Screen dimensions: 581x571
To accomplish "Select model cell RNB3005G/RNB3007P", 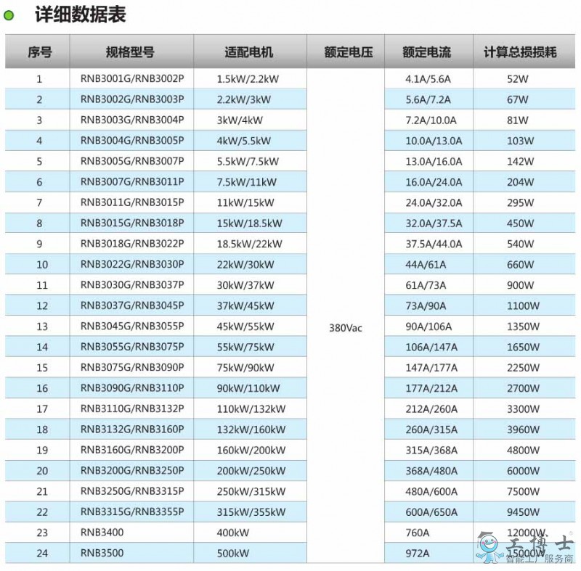I will (132, 161).
